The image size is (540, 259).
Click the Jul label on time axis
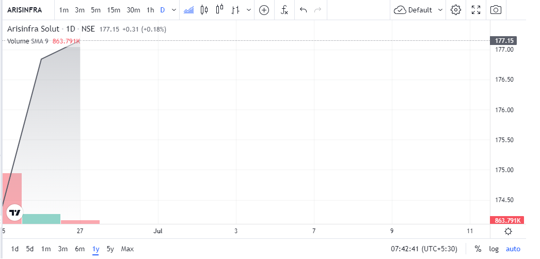[x=158, y=231]
